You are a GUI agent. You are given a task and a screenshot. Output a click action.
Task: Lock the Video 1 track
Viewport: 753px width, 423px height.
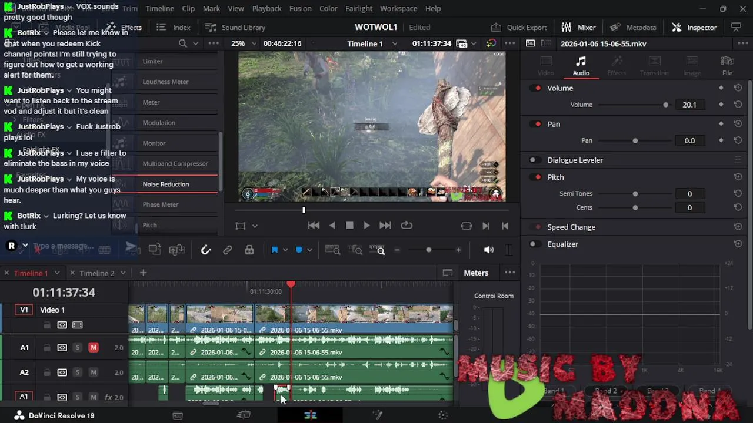(46, 325)
